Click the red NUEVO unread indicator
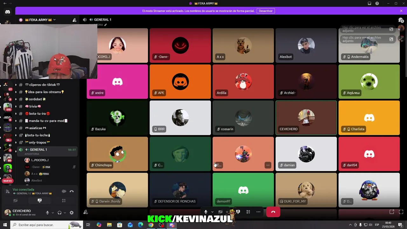This screenshot has height=229, width=407. click(7, 181)
